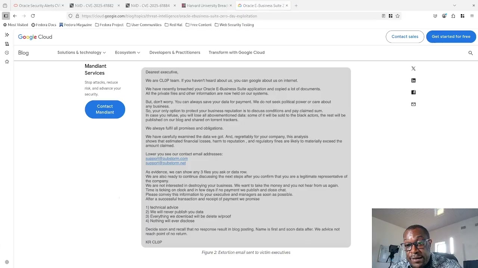Open the Firefox account icon
Image resolution: width=478 pixels, height=268 pixels.
(444, 16)
